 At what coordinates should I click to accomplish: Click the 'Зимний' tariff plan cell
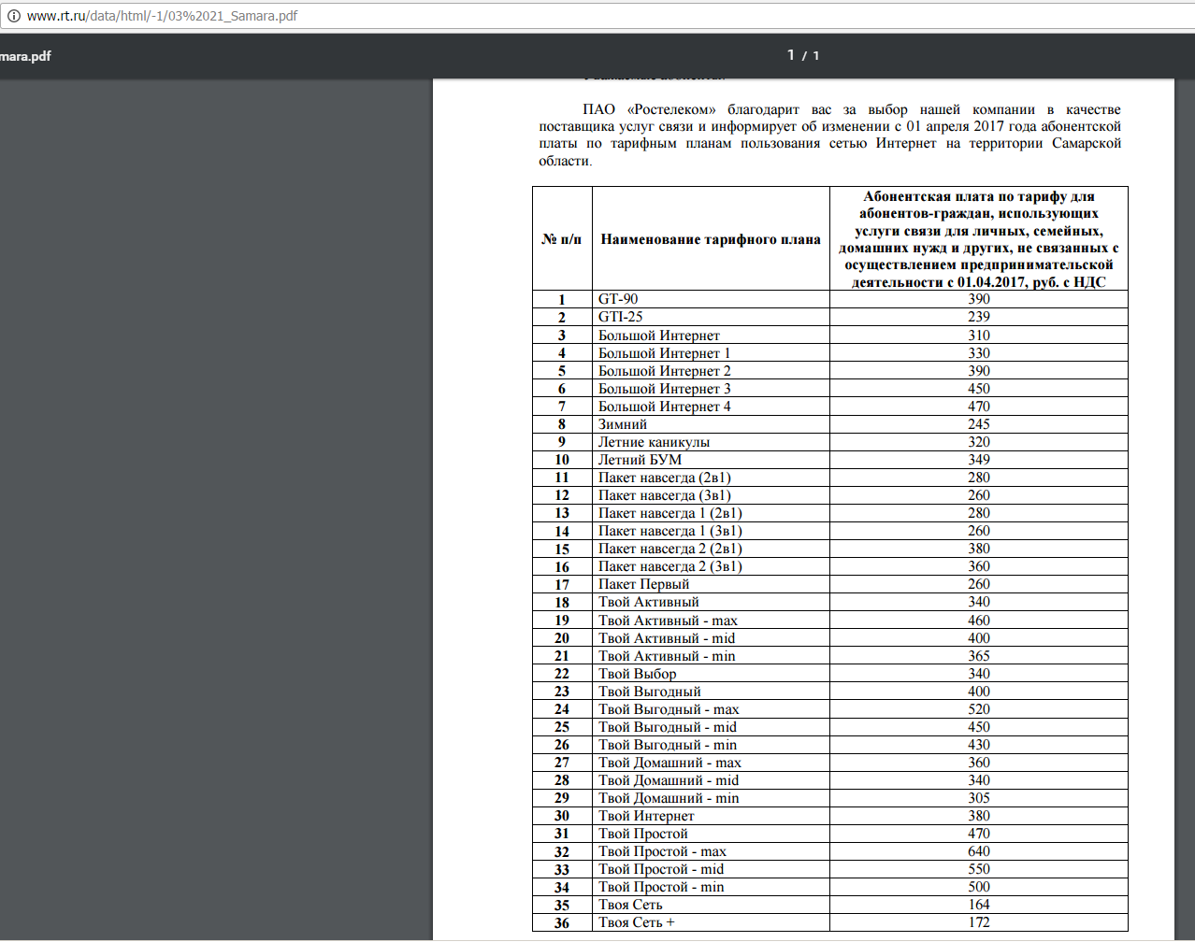point(623,424)
